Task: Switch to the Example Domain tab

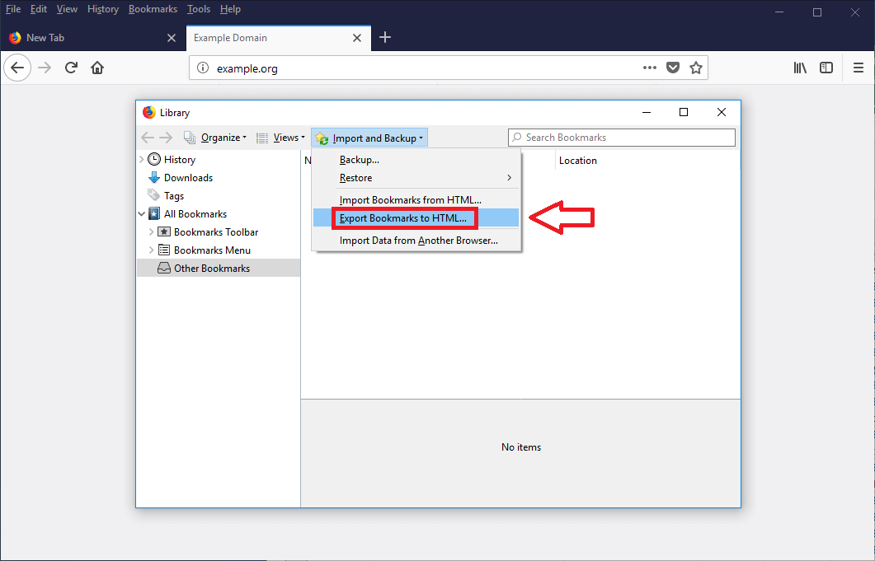Action: click(279, 38)
